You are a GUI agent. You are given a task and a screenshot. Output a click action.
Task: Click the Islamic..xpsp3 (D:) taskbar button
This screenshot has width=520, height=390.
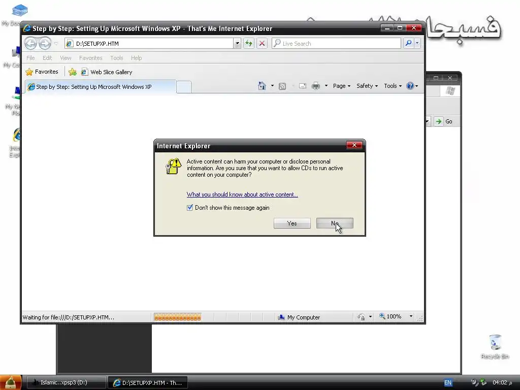pyautogui.click(x=66, y=382)
